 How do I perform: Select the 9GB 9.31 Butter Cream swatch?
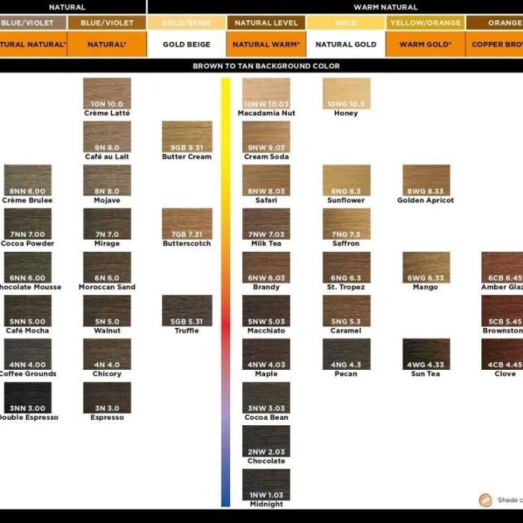pyautogui.click(x=187, y=137)
